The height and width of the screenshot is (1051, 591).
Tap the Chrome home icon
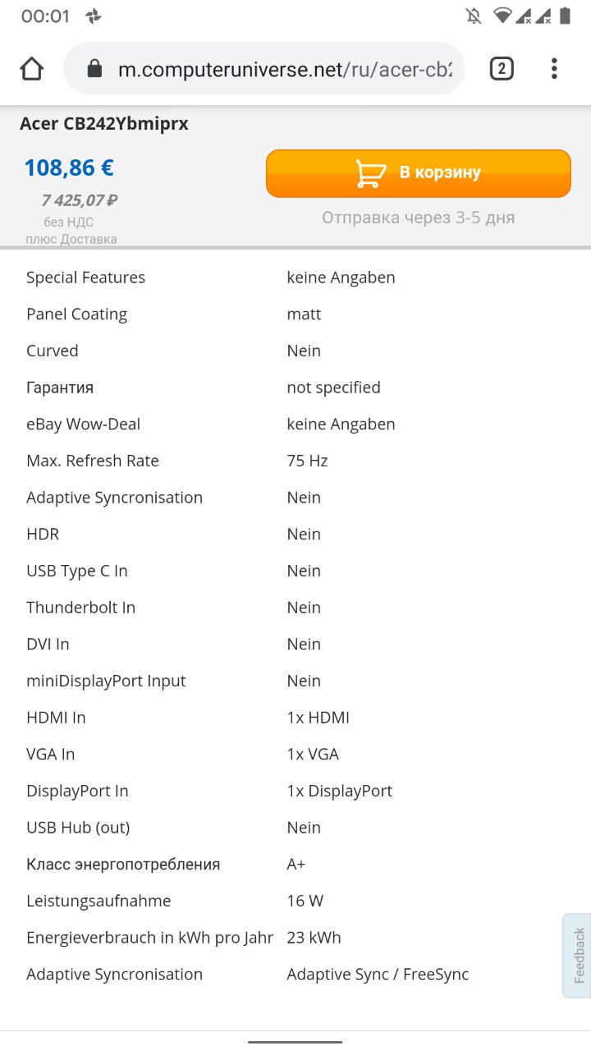point(31,68)
